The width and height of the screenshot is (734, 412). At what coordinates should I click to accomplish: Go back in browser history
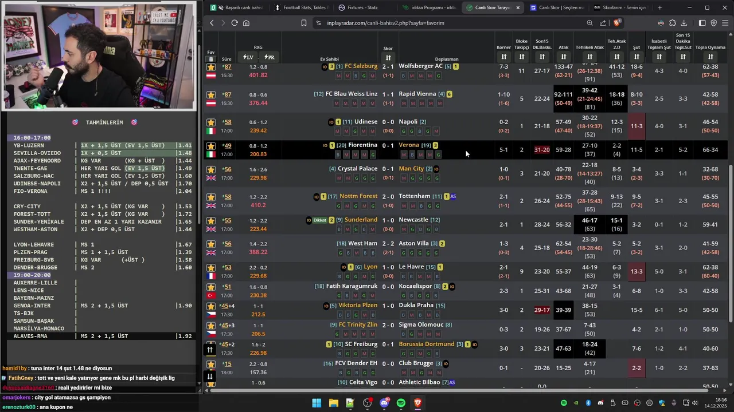pos(212,23)
